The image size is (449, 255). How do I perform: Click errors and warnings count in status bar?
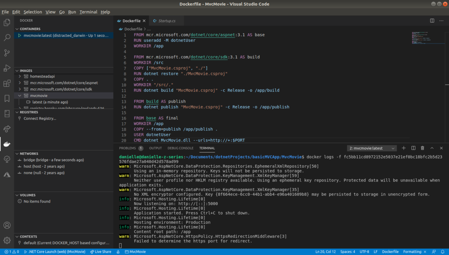coord(12,252)
